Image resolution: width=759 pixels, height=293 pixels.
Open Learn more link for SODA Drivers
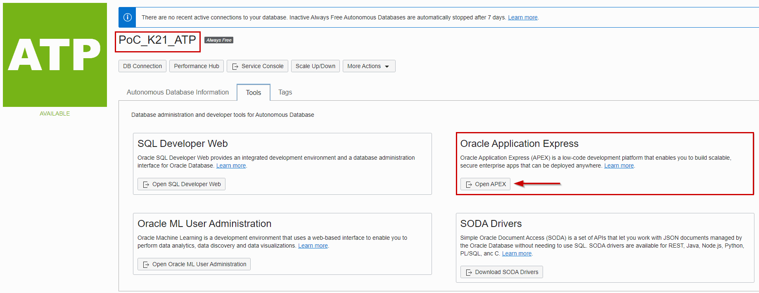click(517, 253)
